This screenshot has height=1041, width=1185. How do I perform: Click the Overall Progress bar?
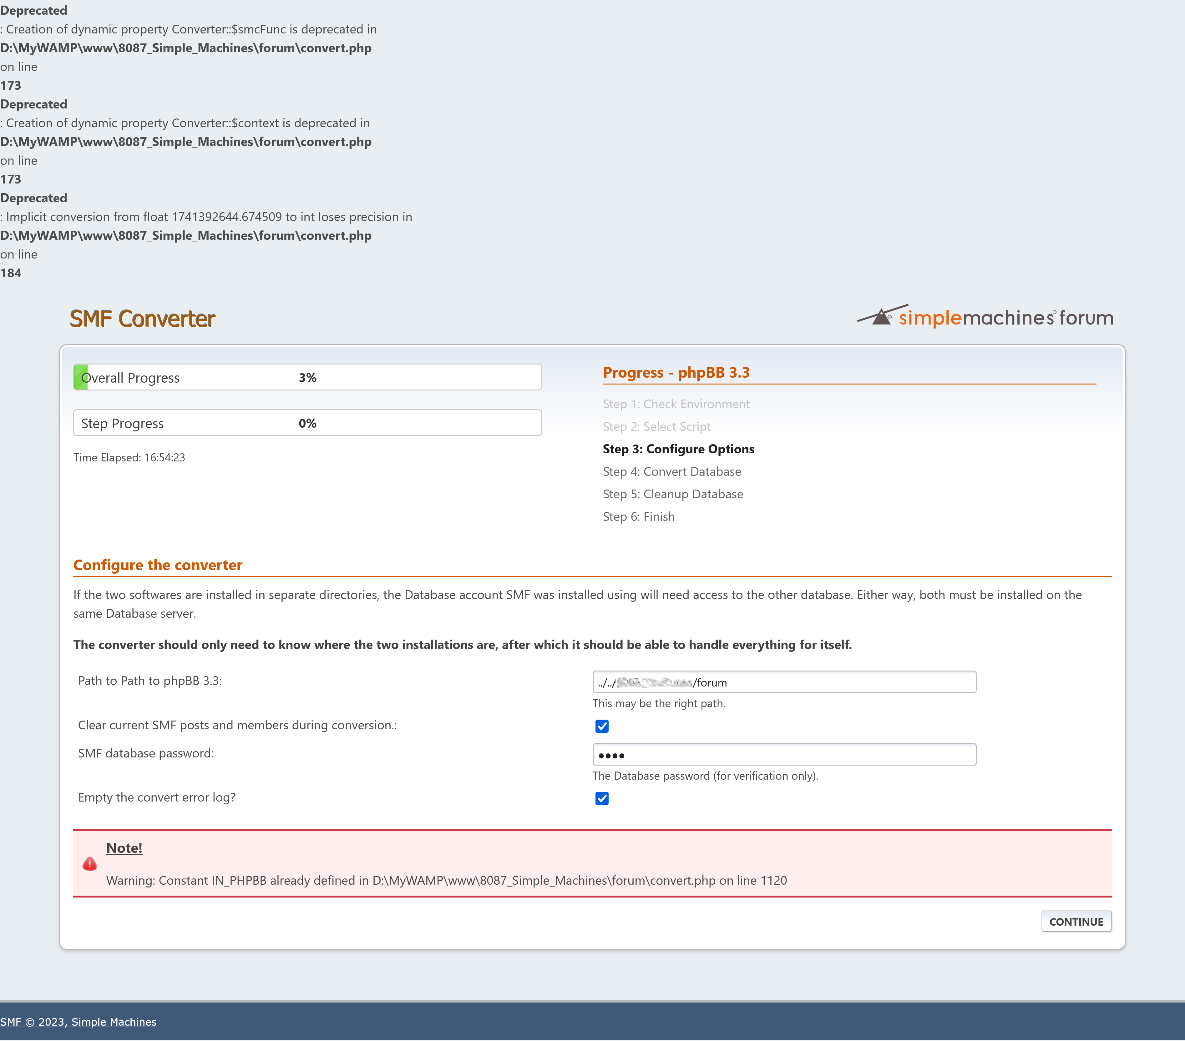pyautogui.click(x=307, y=377)
